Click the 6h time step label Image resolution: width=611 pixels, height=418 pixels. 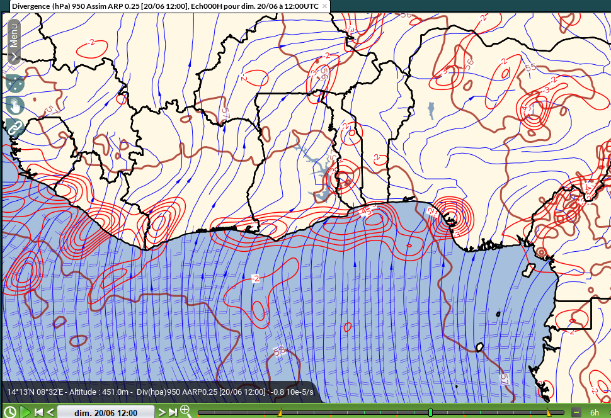pos(594,412)
